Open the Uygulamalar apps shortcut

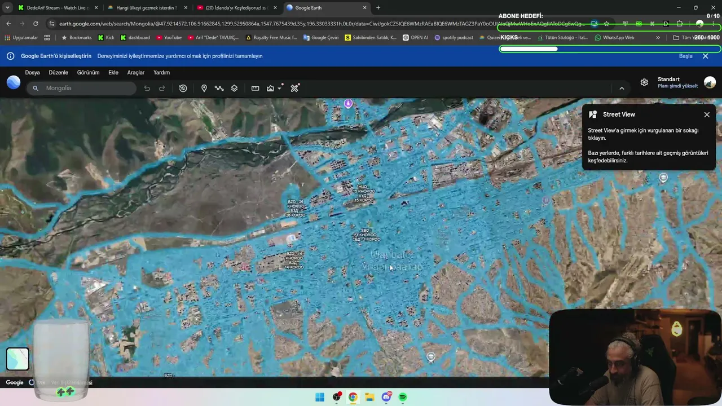pyautogui.click(x=21, y=38)
